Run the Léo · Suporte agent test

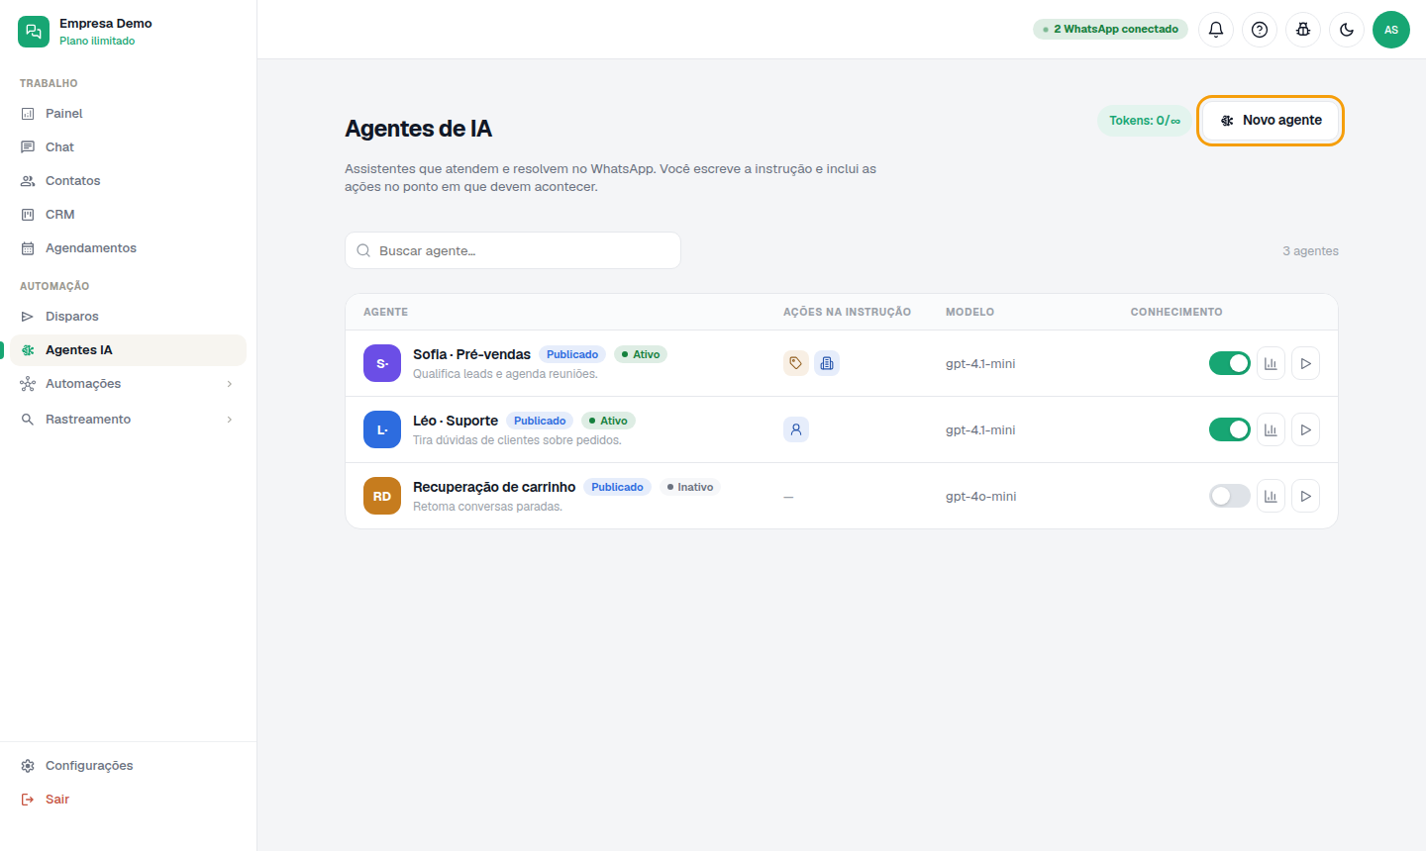coord(1306,429)
